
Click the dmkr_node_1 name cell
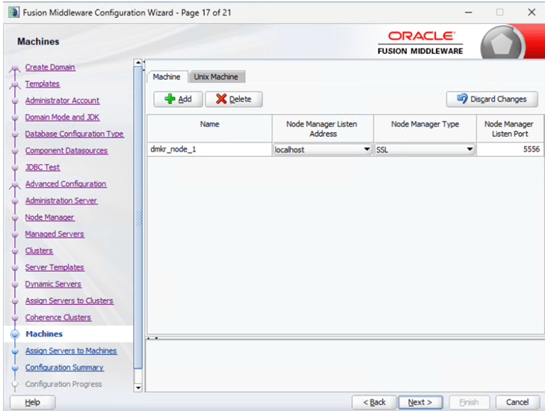coord(209,149)
